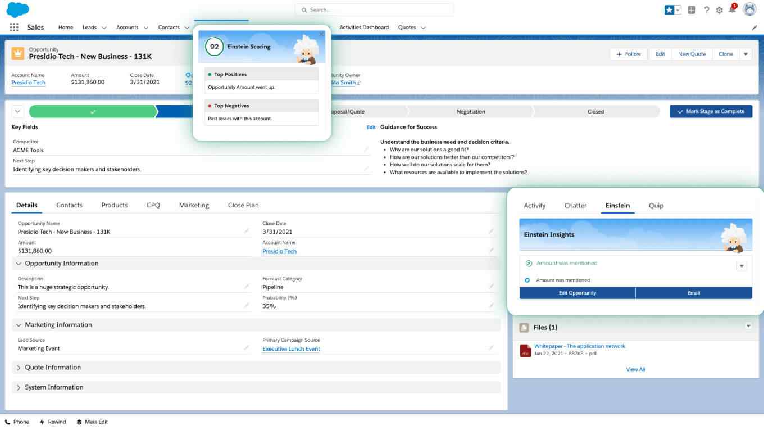Screen dimensions: 764x430
Task: Click the green insight trend icon
Action: [528, 263]
